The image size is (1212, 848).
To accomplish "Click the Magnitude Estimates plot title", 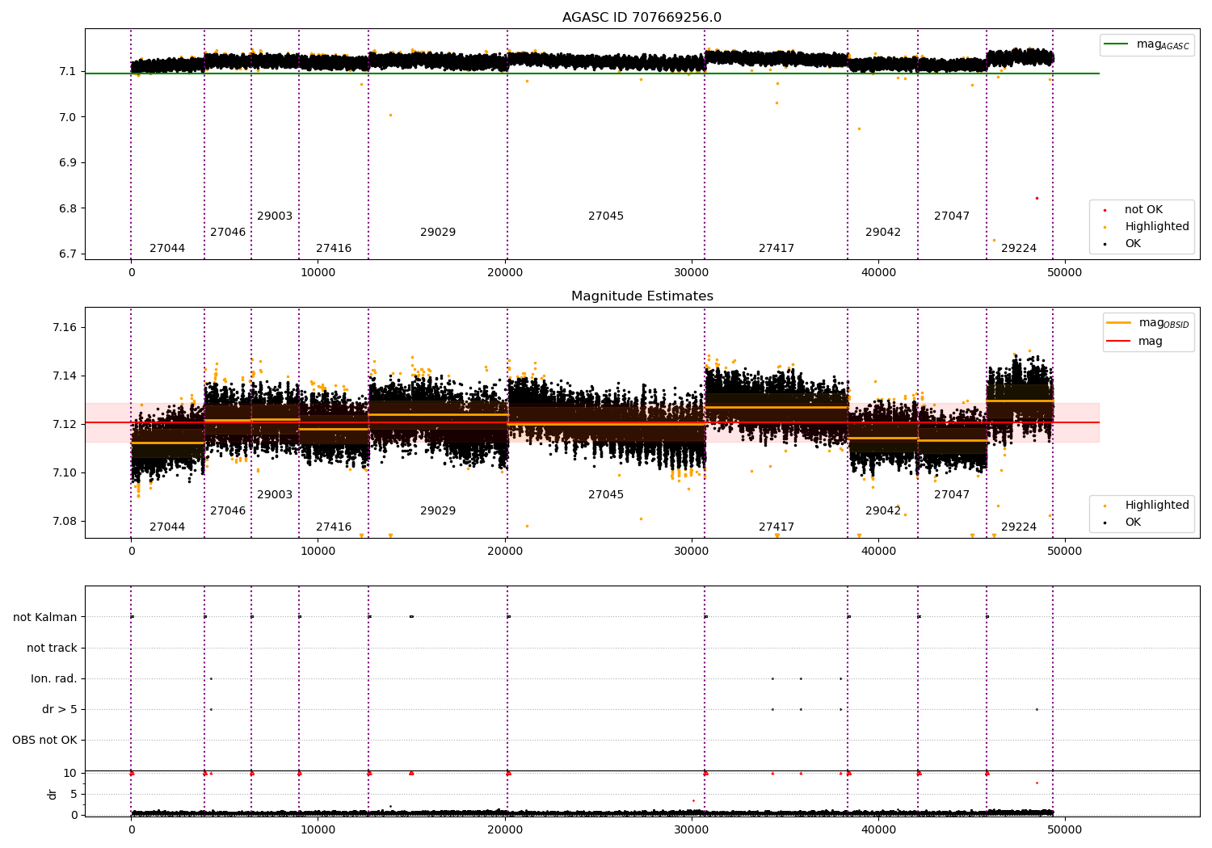I will point(642,296).
